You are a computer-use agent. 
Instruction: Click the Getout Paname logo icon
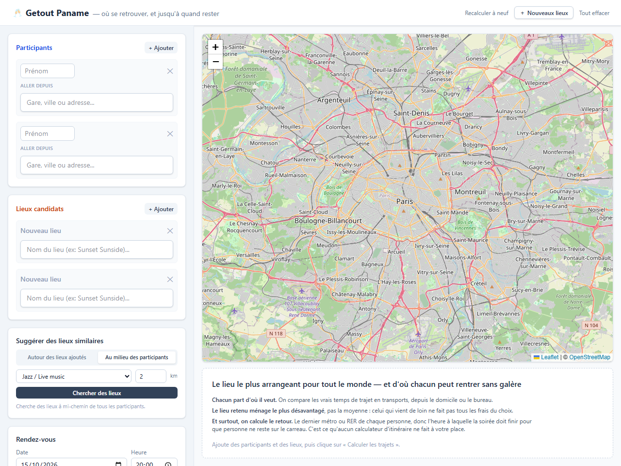pos(18,13)
